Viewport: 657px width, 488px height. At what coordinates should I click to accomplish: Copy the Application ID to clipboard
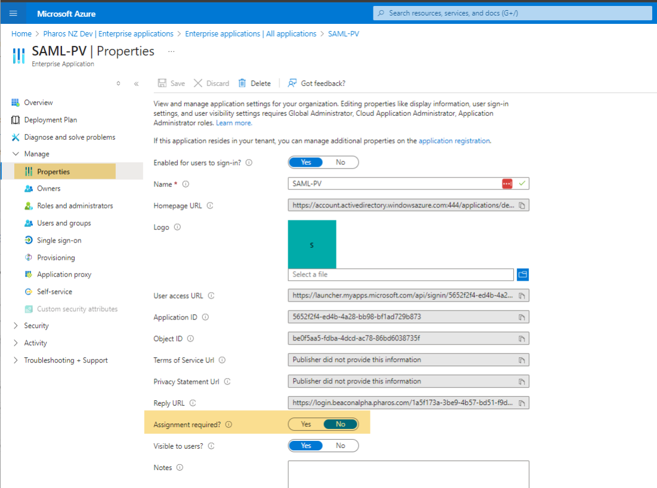click(x=522, y=317)
